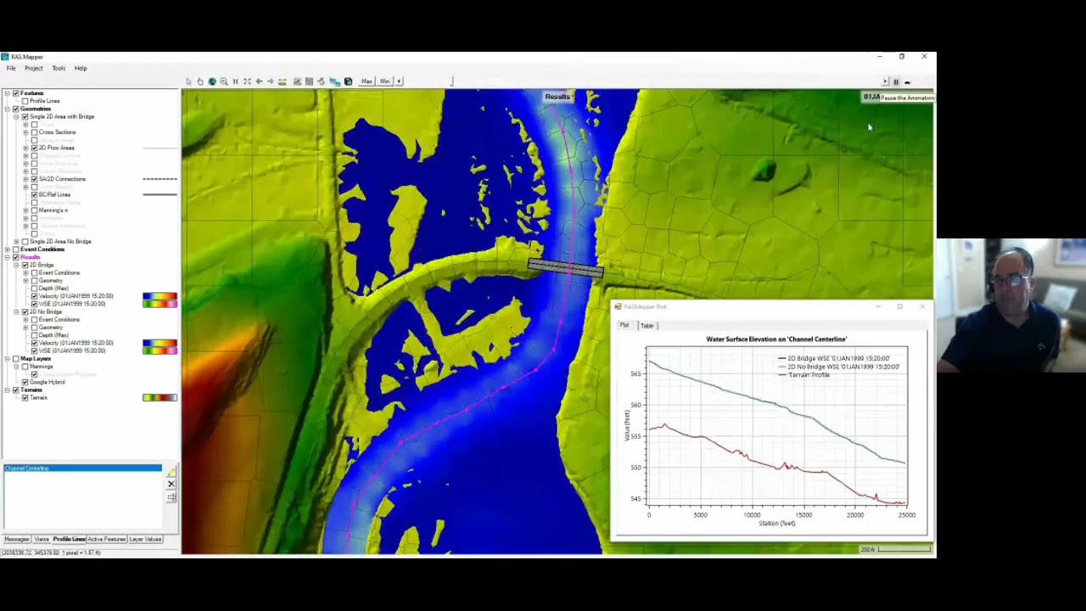The height and width of the screenshot is (611, 1086).
Task: Click the Terrain color ramp swatch
Action: pos(160,397)
